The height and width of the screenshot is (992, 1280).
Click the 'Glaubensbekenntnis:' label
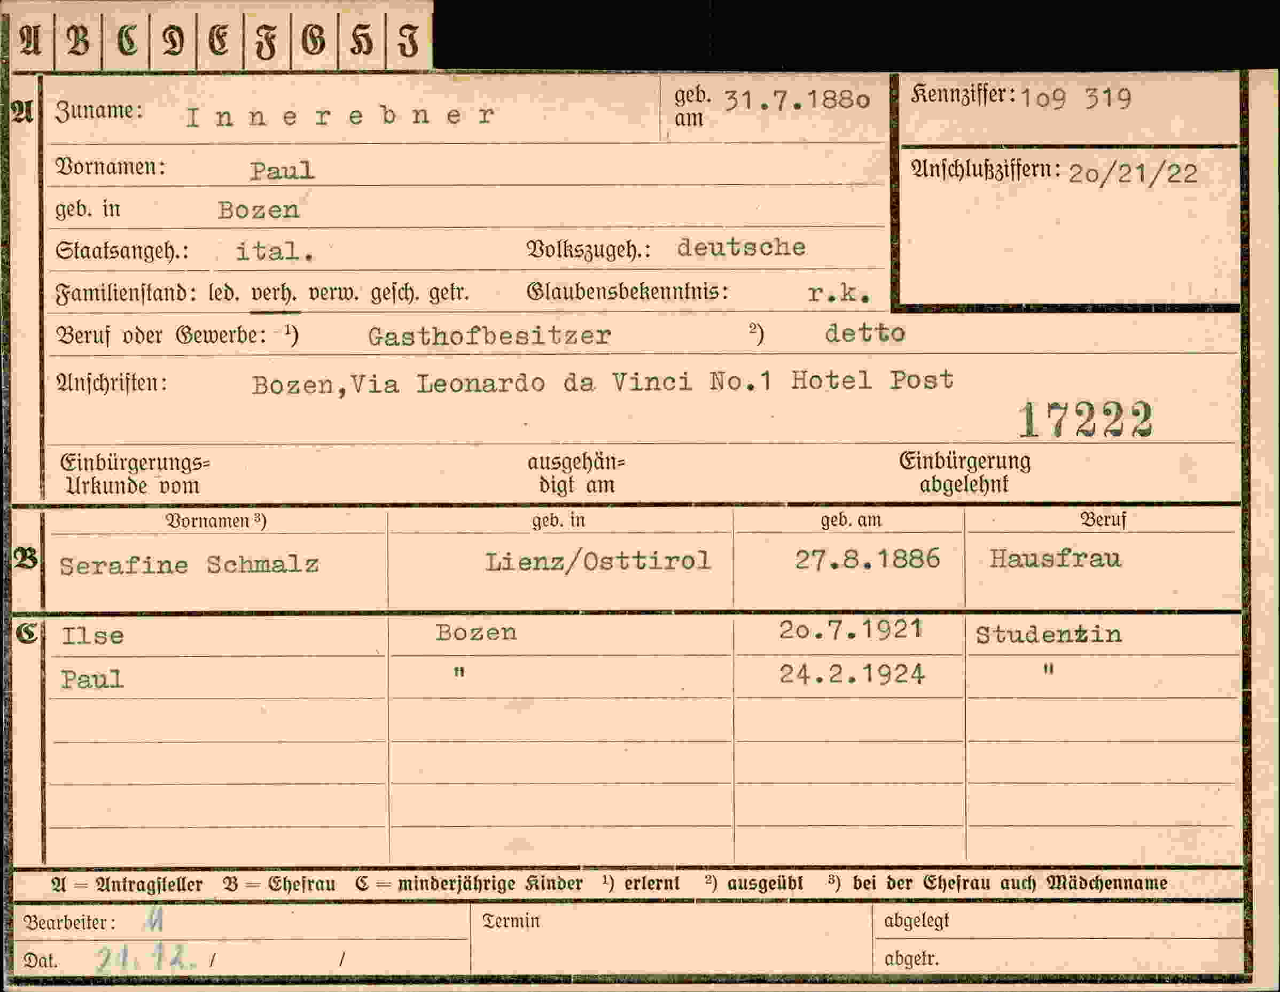coord(627,291)
